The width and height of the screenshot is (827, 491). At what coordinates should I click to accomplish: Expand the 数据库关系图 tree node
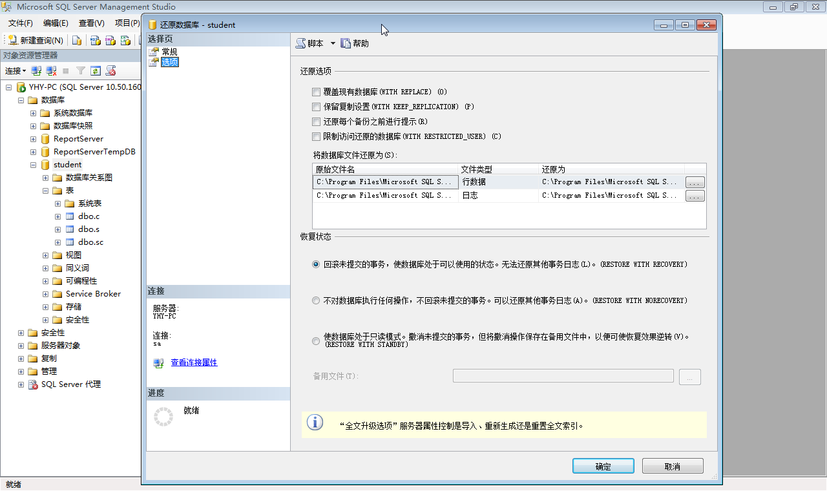(45, 178)
